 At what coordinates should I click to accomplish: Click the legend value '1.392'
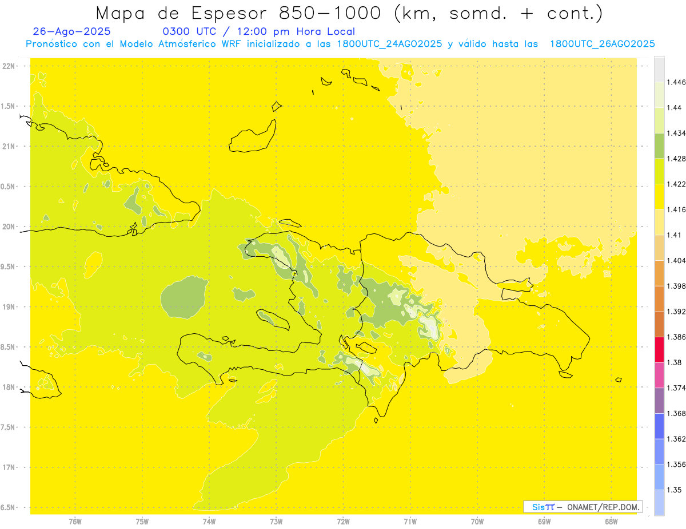coord(676,312)
